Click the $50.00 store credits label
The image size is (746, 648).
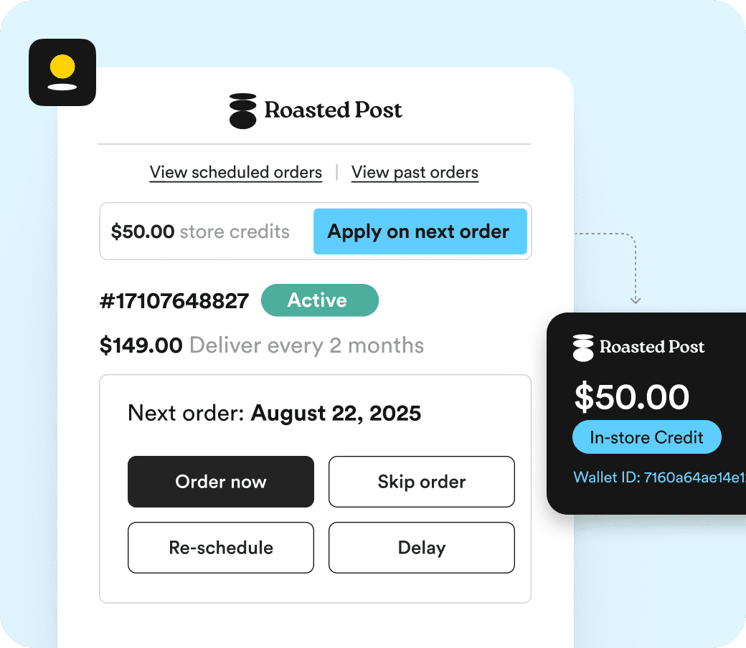[200, 232]
